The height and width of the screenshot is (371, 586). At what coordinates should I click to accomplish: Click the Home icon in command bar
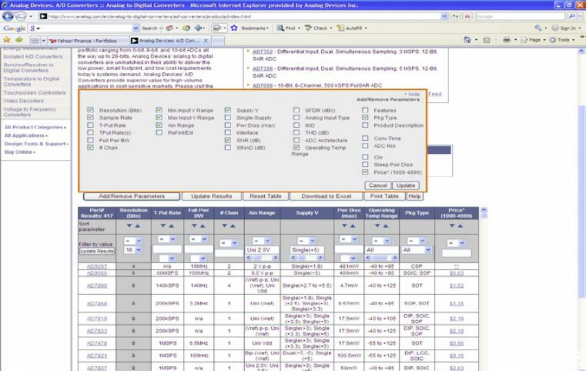(468, 40)
